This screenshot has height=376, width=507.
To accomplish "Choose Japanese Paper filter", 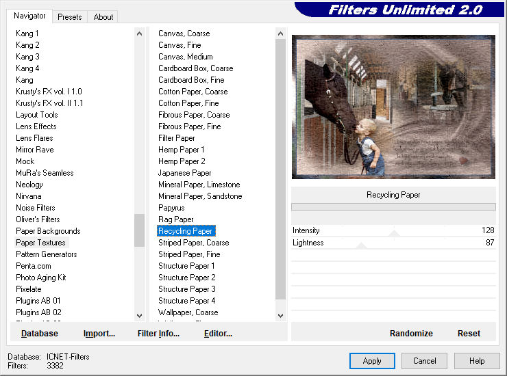I will tap(184, 173).
